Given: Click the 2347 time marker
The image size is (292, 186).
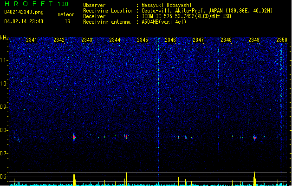Looking at the screenshot, I should coord(198,40).
